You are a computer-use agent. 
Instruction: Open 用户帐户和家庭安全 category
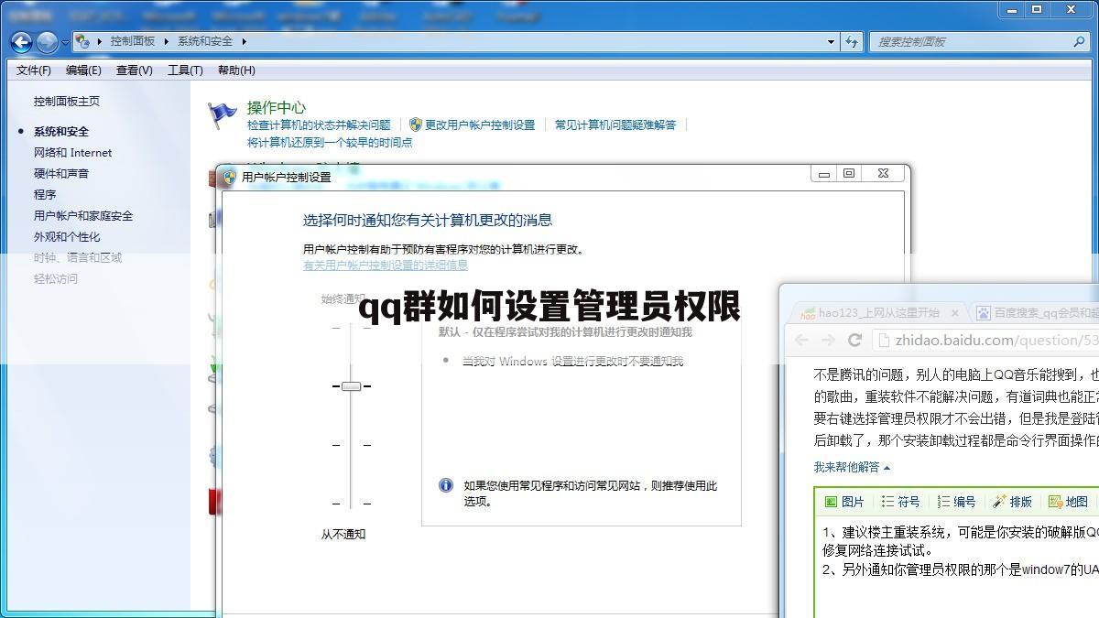(83, 216)
